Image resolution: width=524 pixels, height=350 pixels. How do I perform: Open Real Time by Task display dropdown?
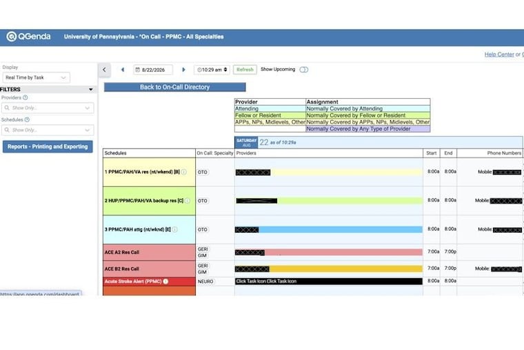pos(36,77)
